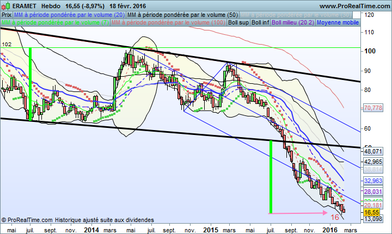Click the ERAMET ticker name
The width and height of the screenshot is (392, 234).
(24, 6)
